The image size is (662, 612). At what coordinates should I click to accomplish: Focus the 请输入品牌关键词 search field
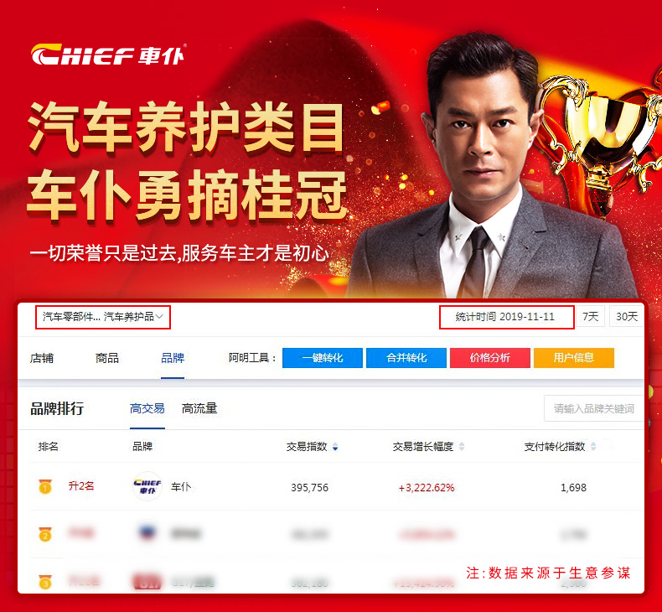593,408
